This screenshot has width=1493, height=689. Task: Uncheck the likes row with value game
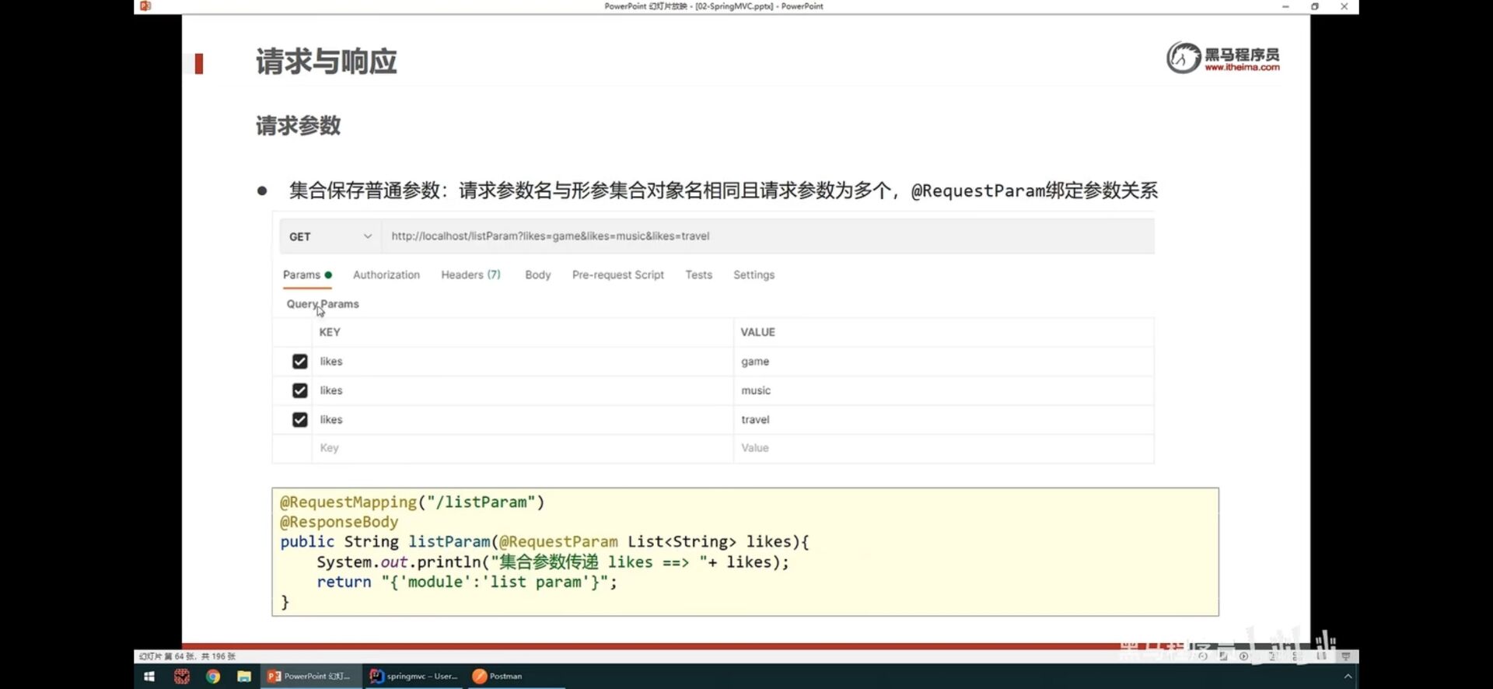pyautogui.click(x=299, y=362)
